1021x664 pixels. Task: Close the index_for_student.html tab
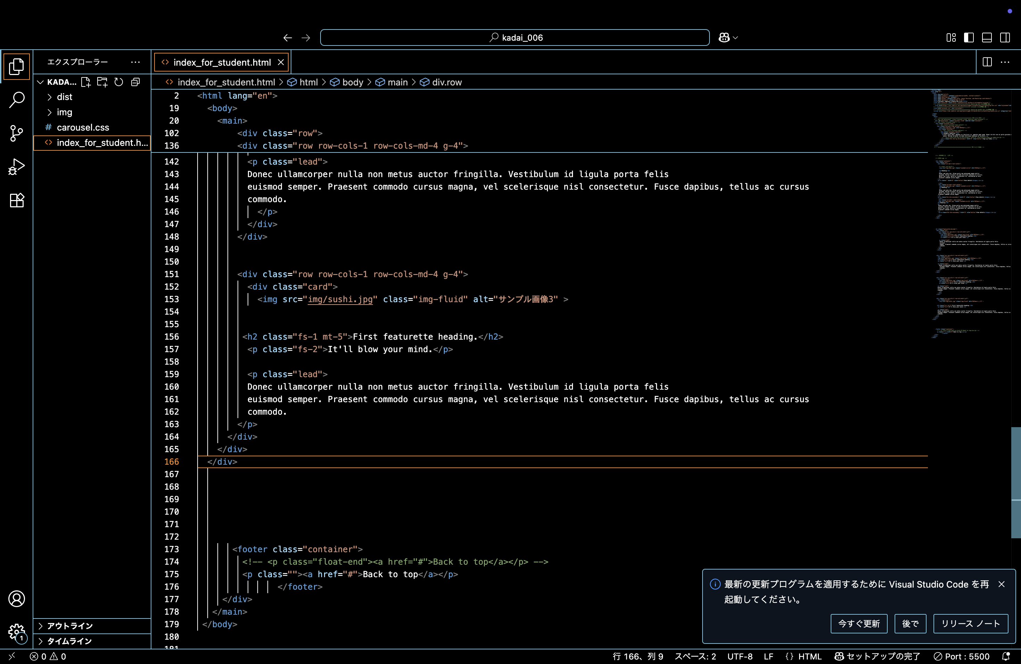tap(281, 63)
